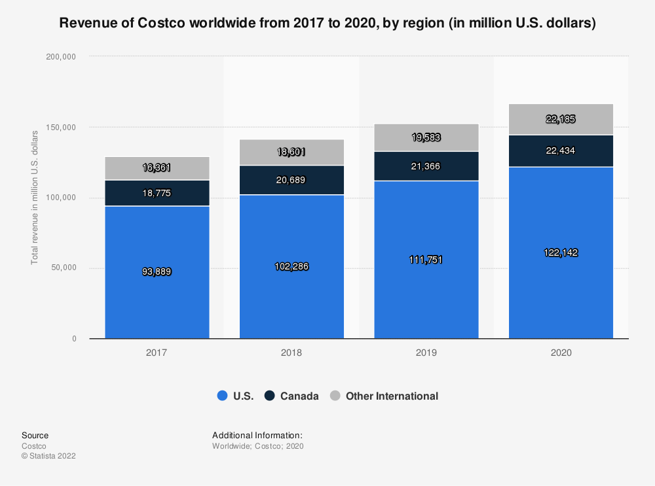655x486 pixels.
Task: Select the 2019 Other International segment 19,583
Action: [x=426, y=137]
